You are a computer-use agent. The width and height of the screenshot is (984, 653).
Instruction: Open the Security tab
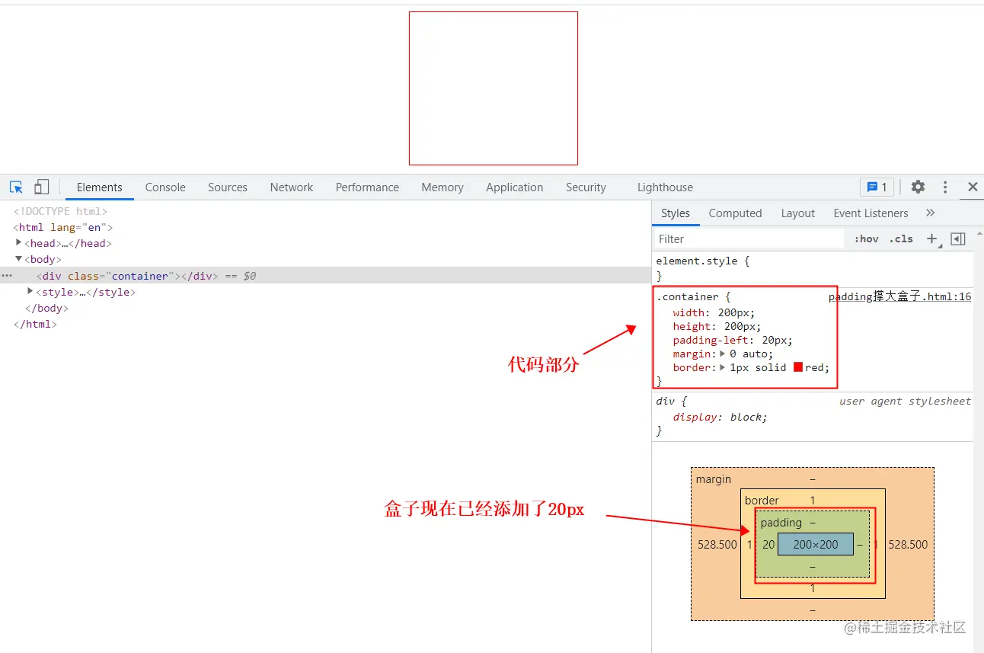[x=586, y=187]
